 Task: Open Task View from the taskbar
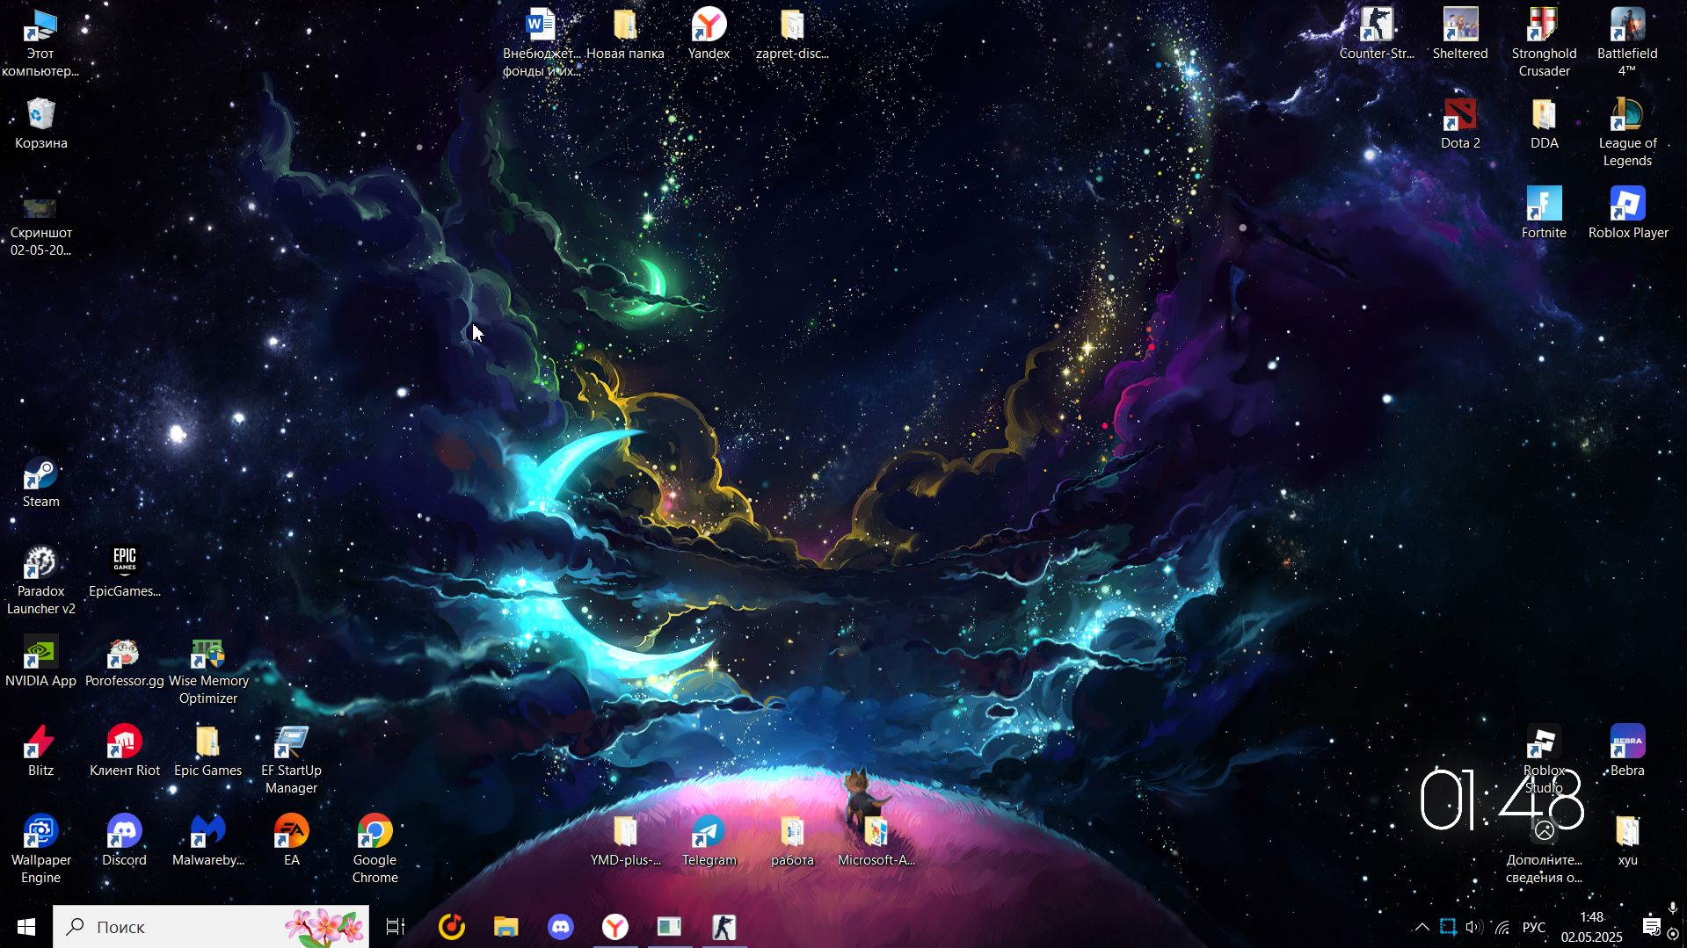coord(396,927)
